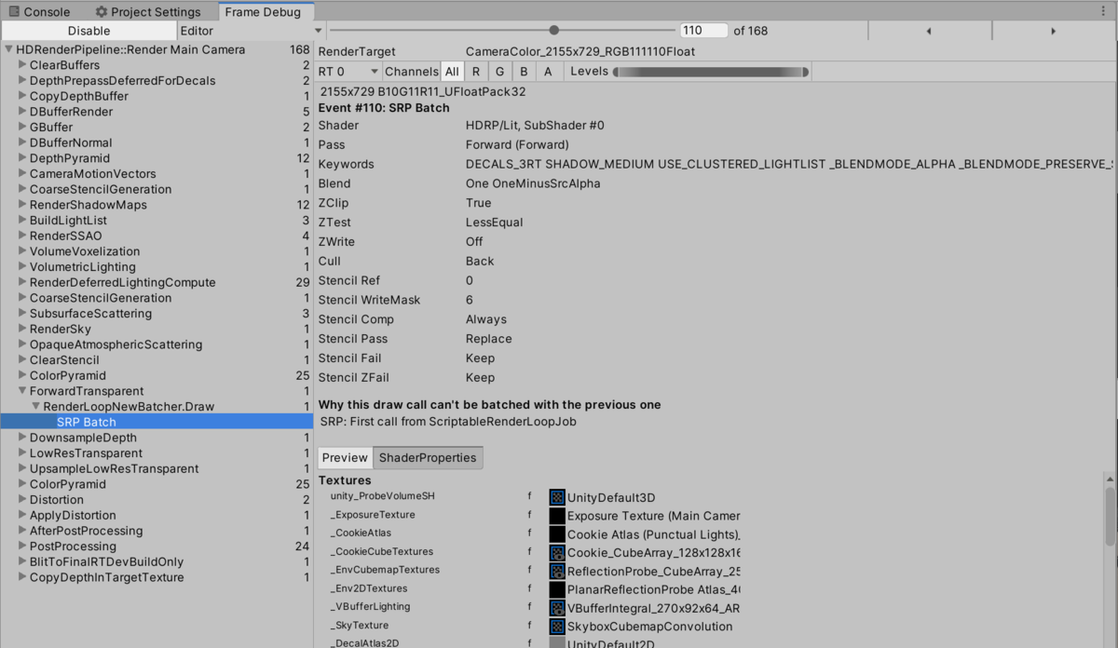Show All channels
This screenshot has height=648, width=1118.
click(452, 72)
